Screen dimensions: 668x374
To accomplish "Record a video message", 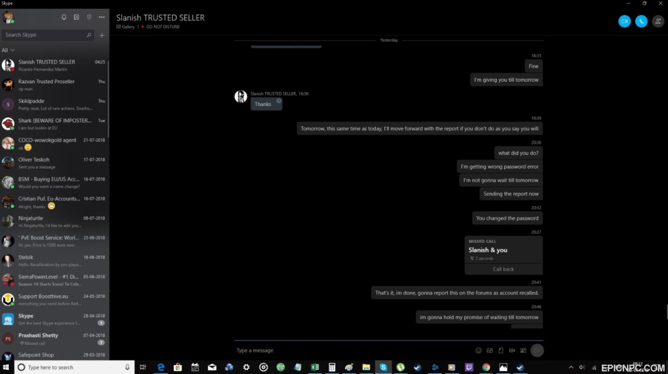I will point(512,351).
